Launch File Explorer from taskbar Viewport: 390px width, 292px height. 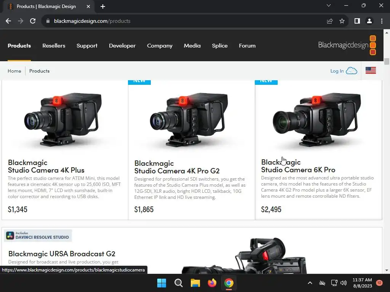(195, 283)
